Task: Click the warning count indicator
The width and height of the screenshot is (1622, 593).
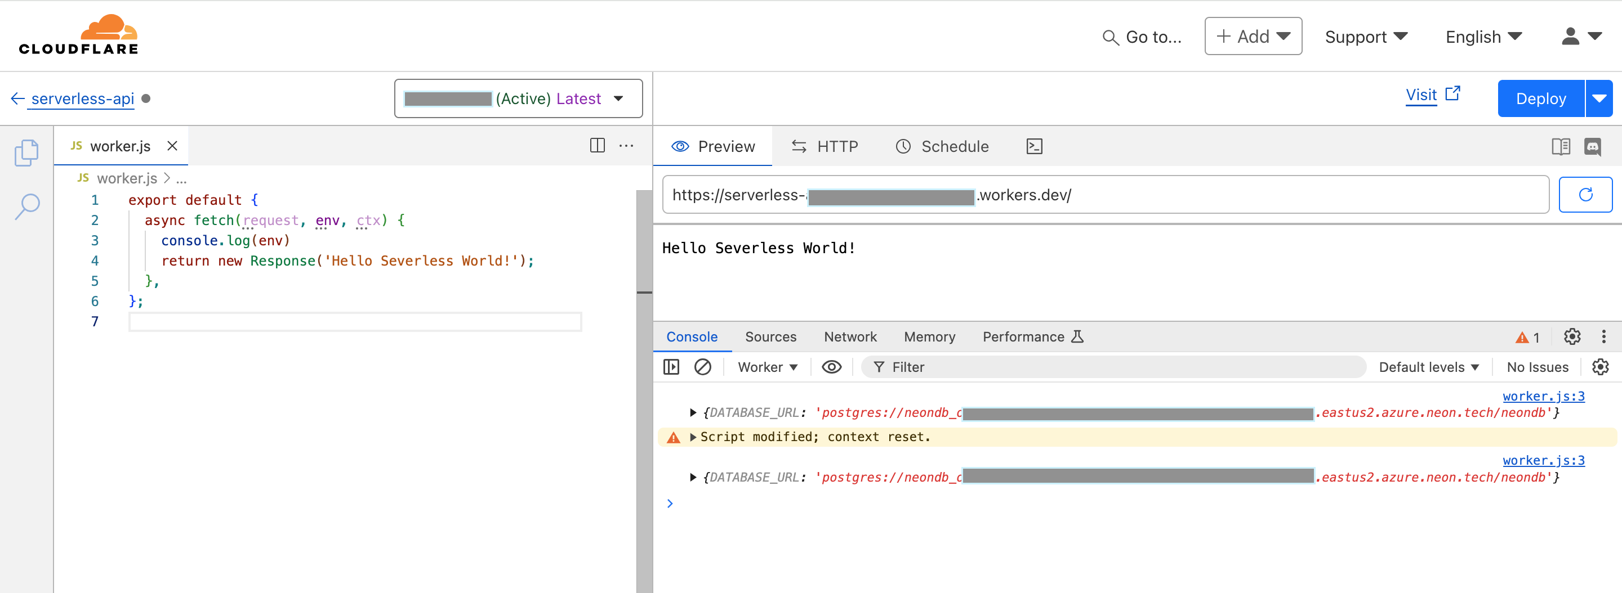Action: pos(1527,338)
